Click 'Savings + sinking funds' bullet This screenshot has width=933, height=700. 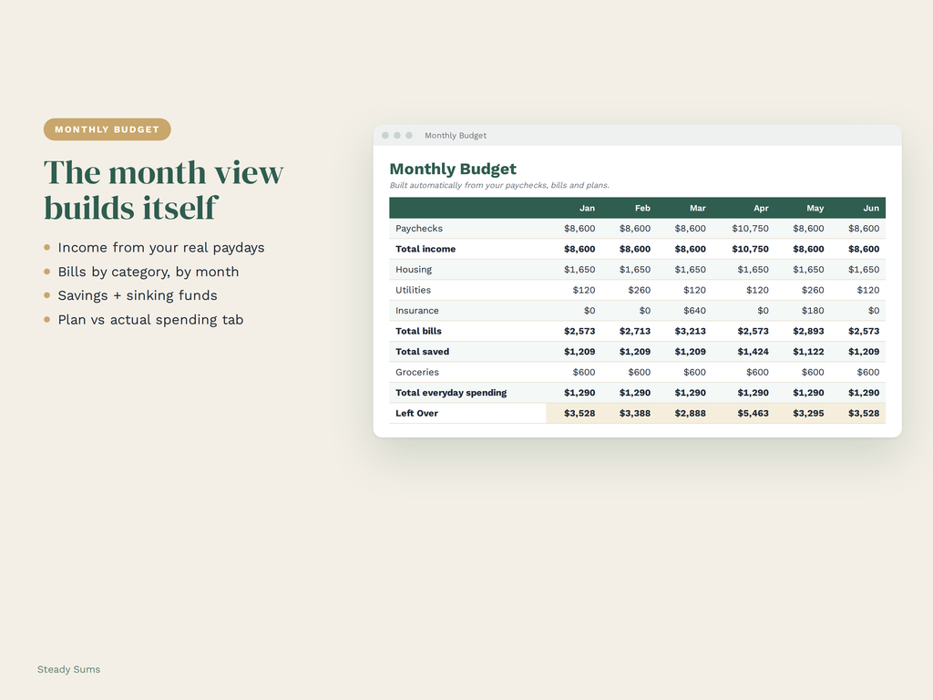(x=138, y=296)
